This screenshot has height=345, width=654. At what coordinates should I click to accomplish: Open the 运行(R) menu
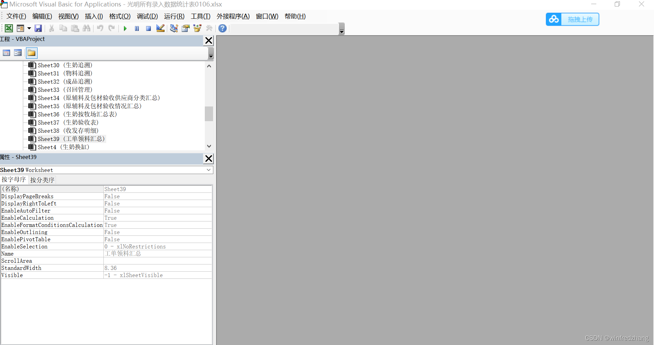pos(174,16)
